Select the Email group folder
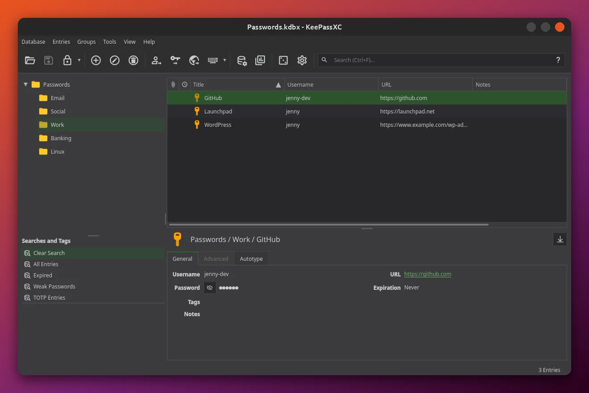 pos(58,98)
